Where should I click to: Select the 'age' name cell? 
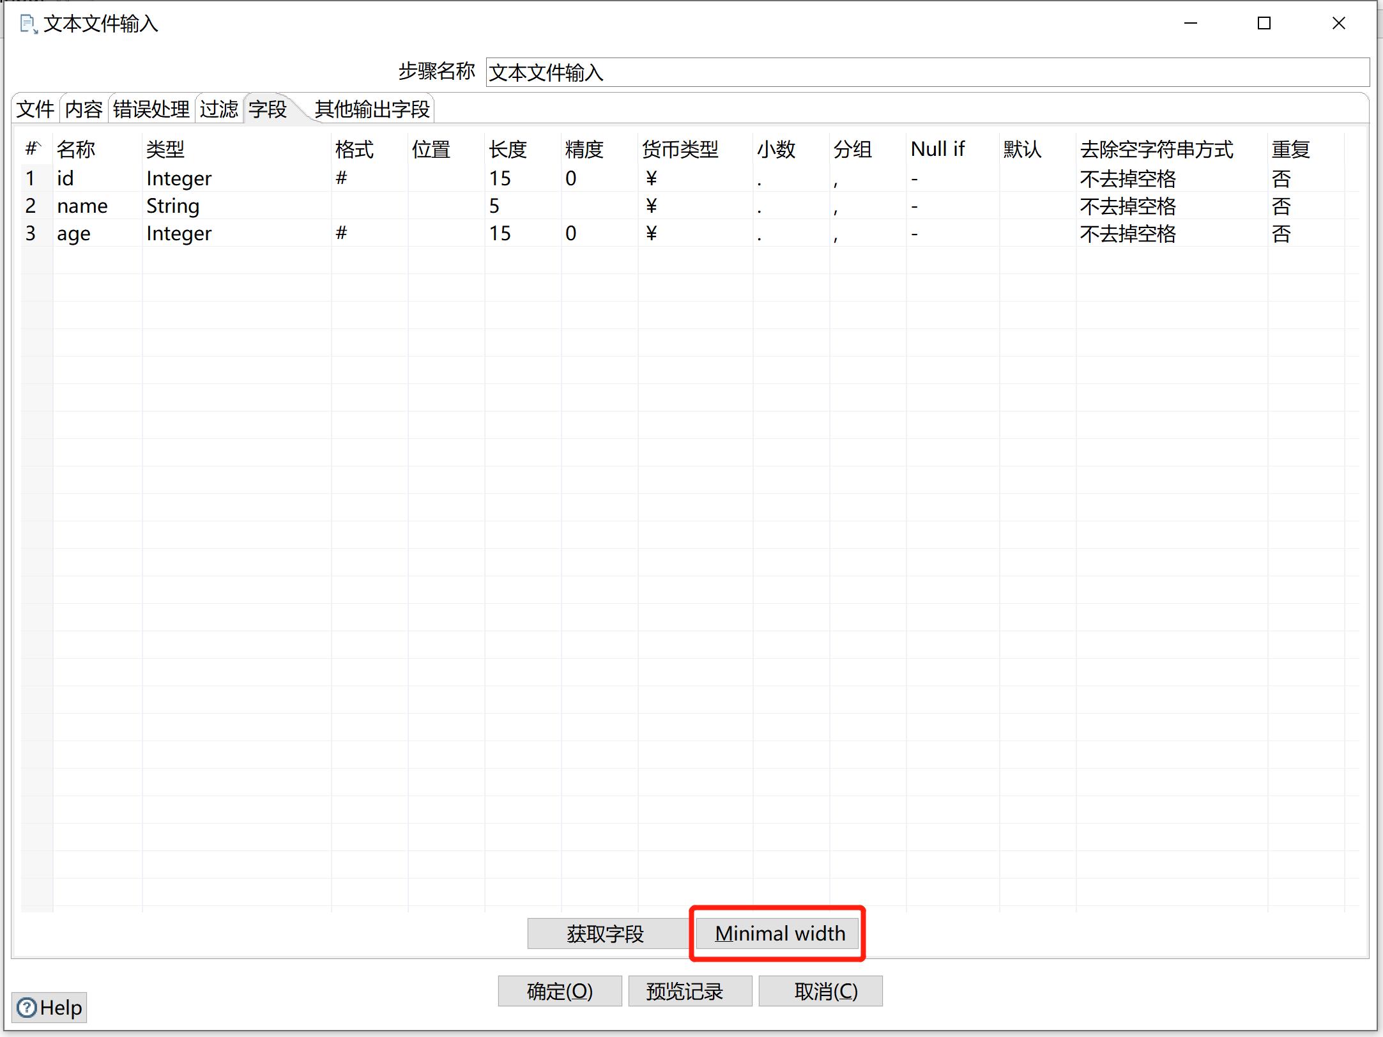click(98, 233)
